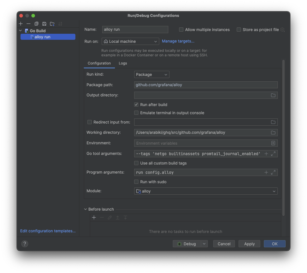
Task: Enable Store as project file
Action: pos(239,30)
